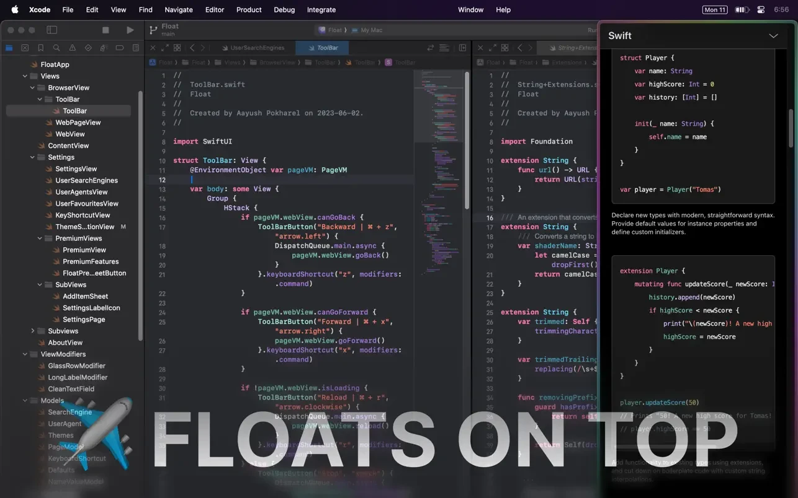Select WebPageView file in navigator
Screen dimensions: 798x498
(78, 123)
